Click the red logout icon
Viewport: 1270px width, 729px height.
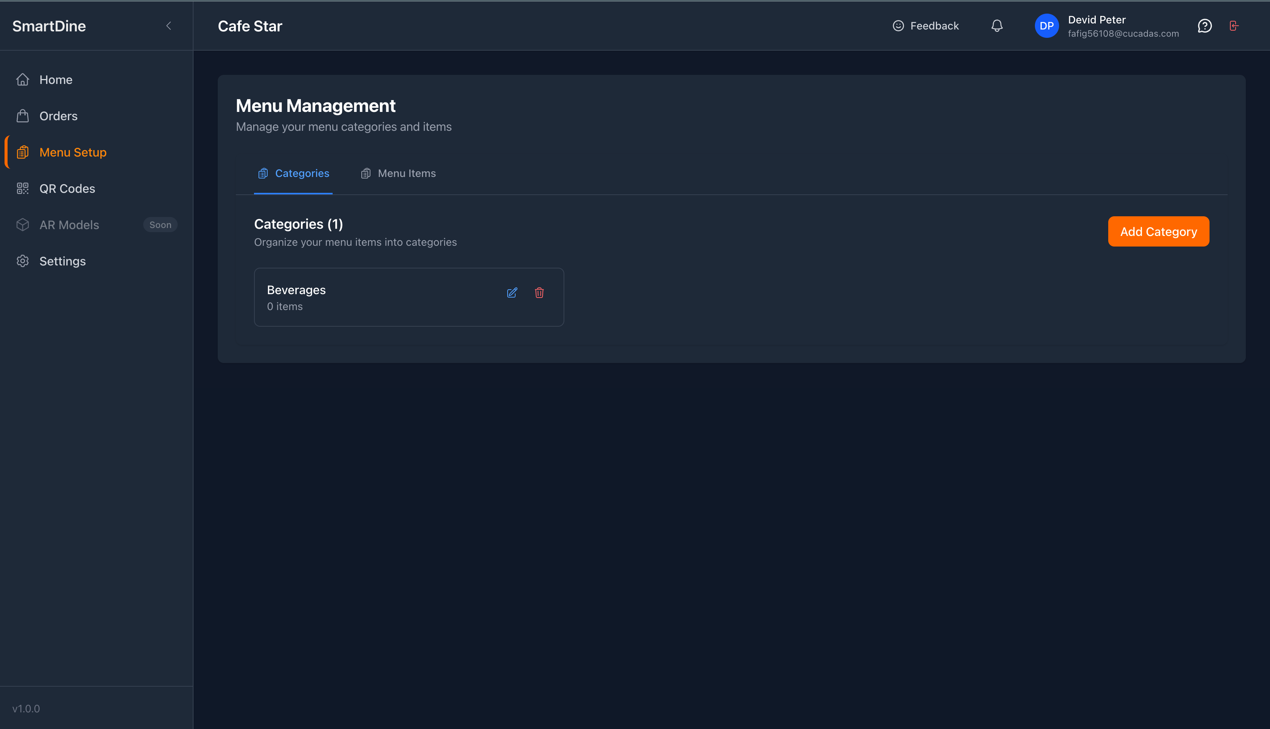1233,26
